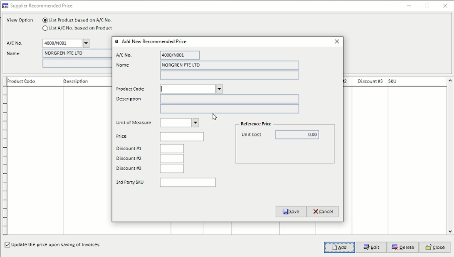Close the Add New Recommended Price dialog
Image resolution: width=454 pixels, height=257 pixels.
pyautogui.click(x=337, y=42)
